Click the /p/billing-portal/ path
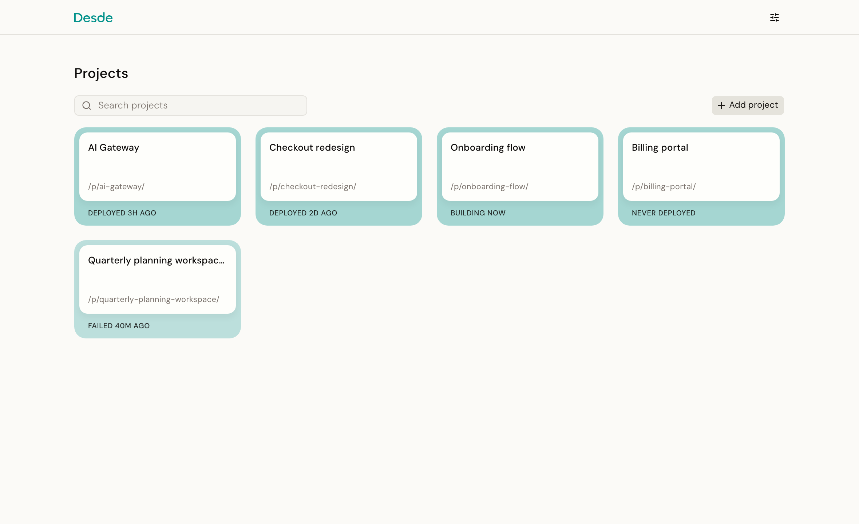 click(664, 187)
